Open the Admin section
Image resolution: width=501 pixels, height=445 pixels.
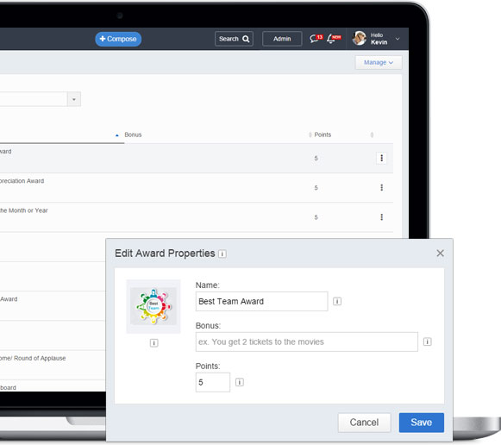click(x=282, y=39)
